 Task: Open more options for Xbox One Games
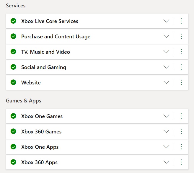[x=181, y=116]
